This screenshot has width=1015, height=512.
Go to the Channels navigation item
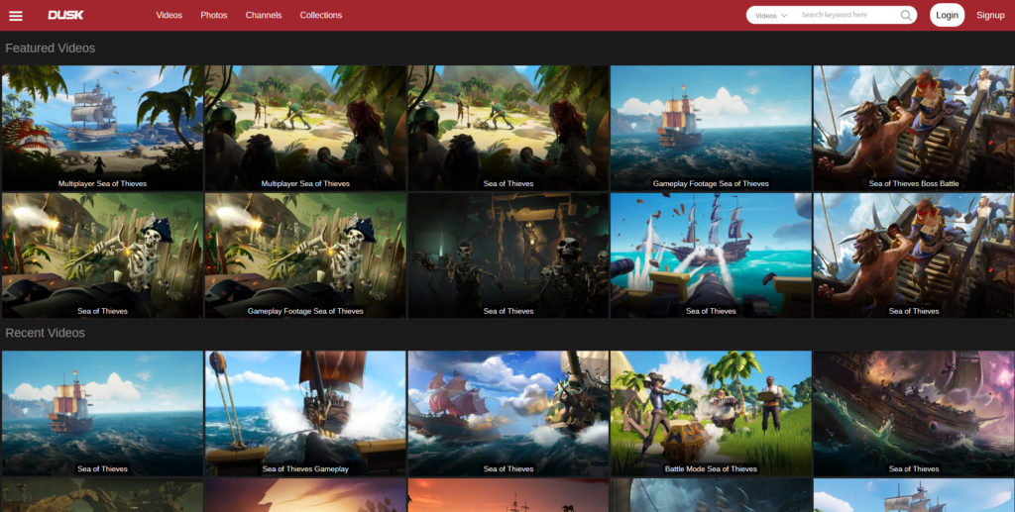264,15
